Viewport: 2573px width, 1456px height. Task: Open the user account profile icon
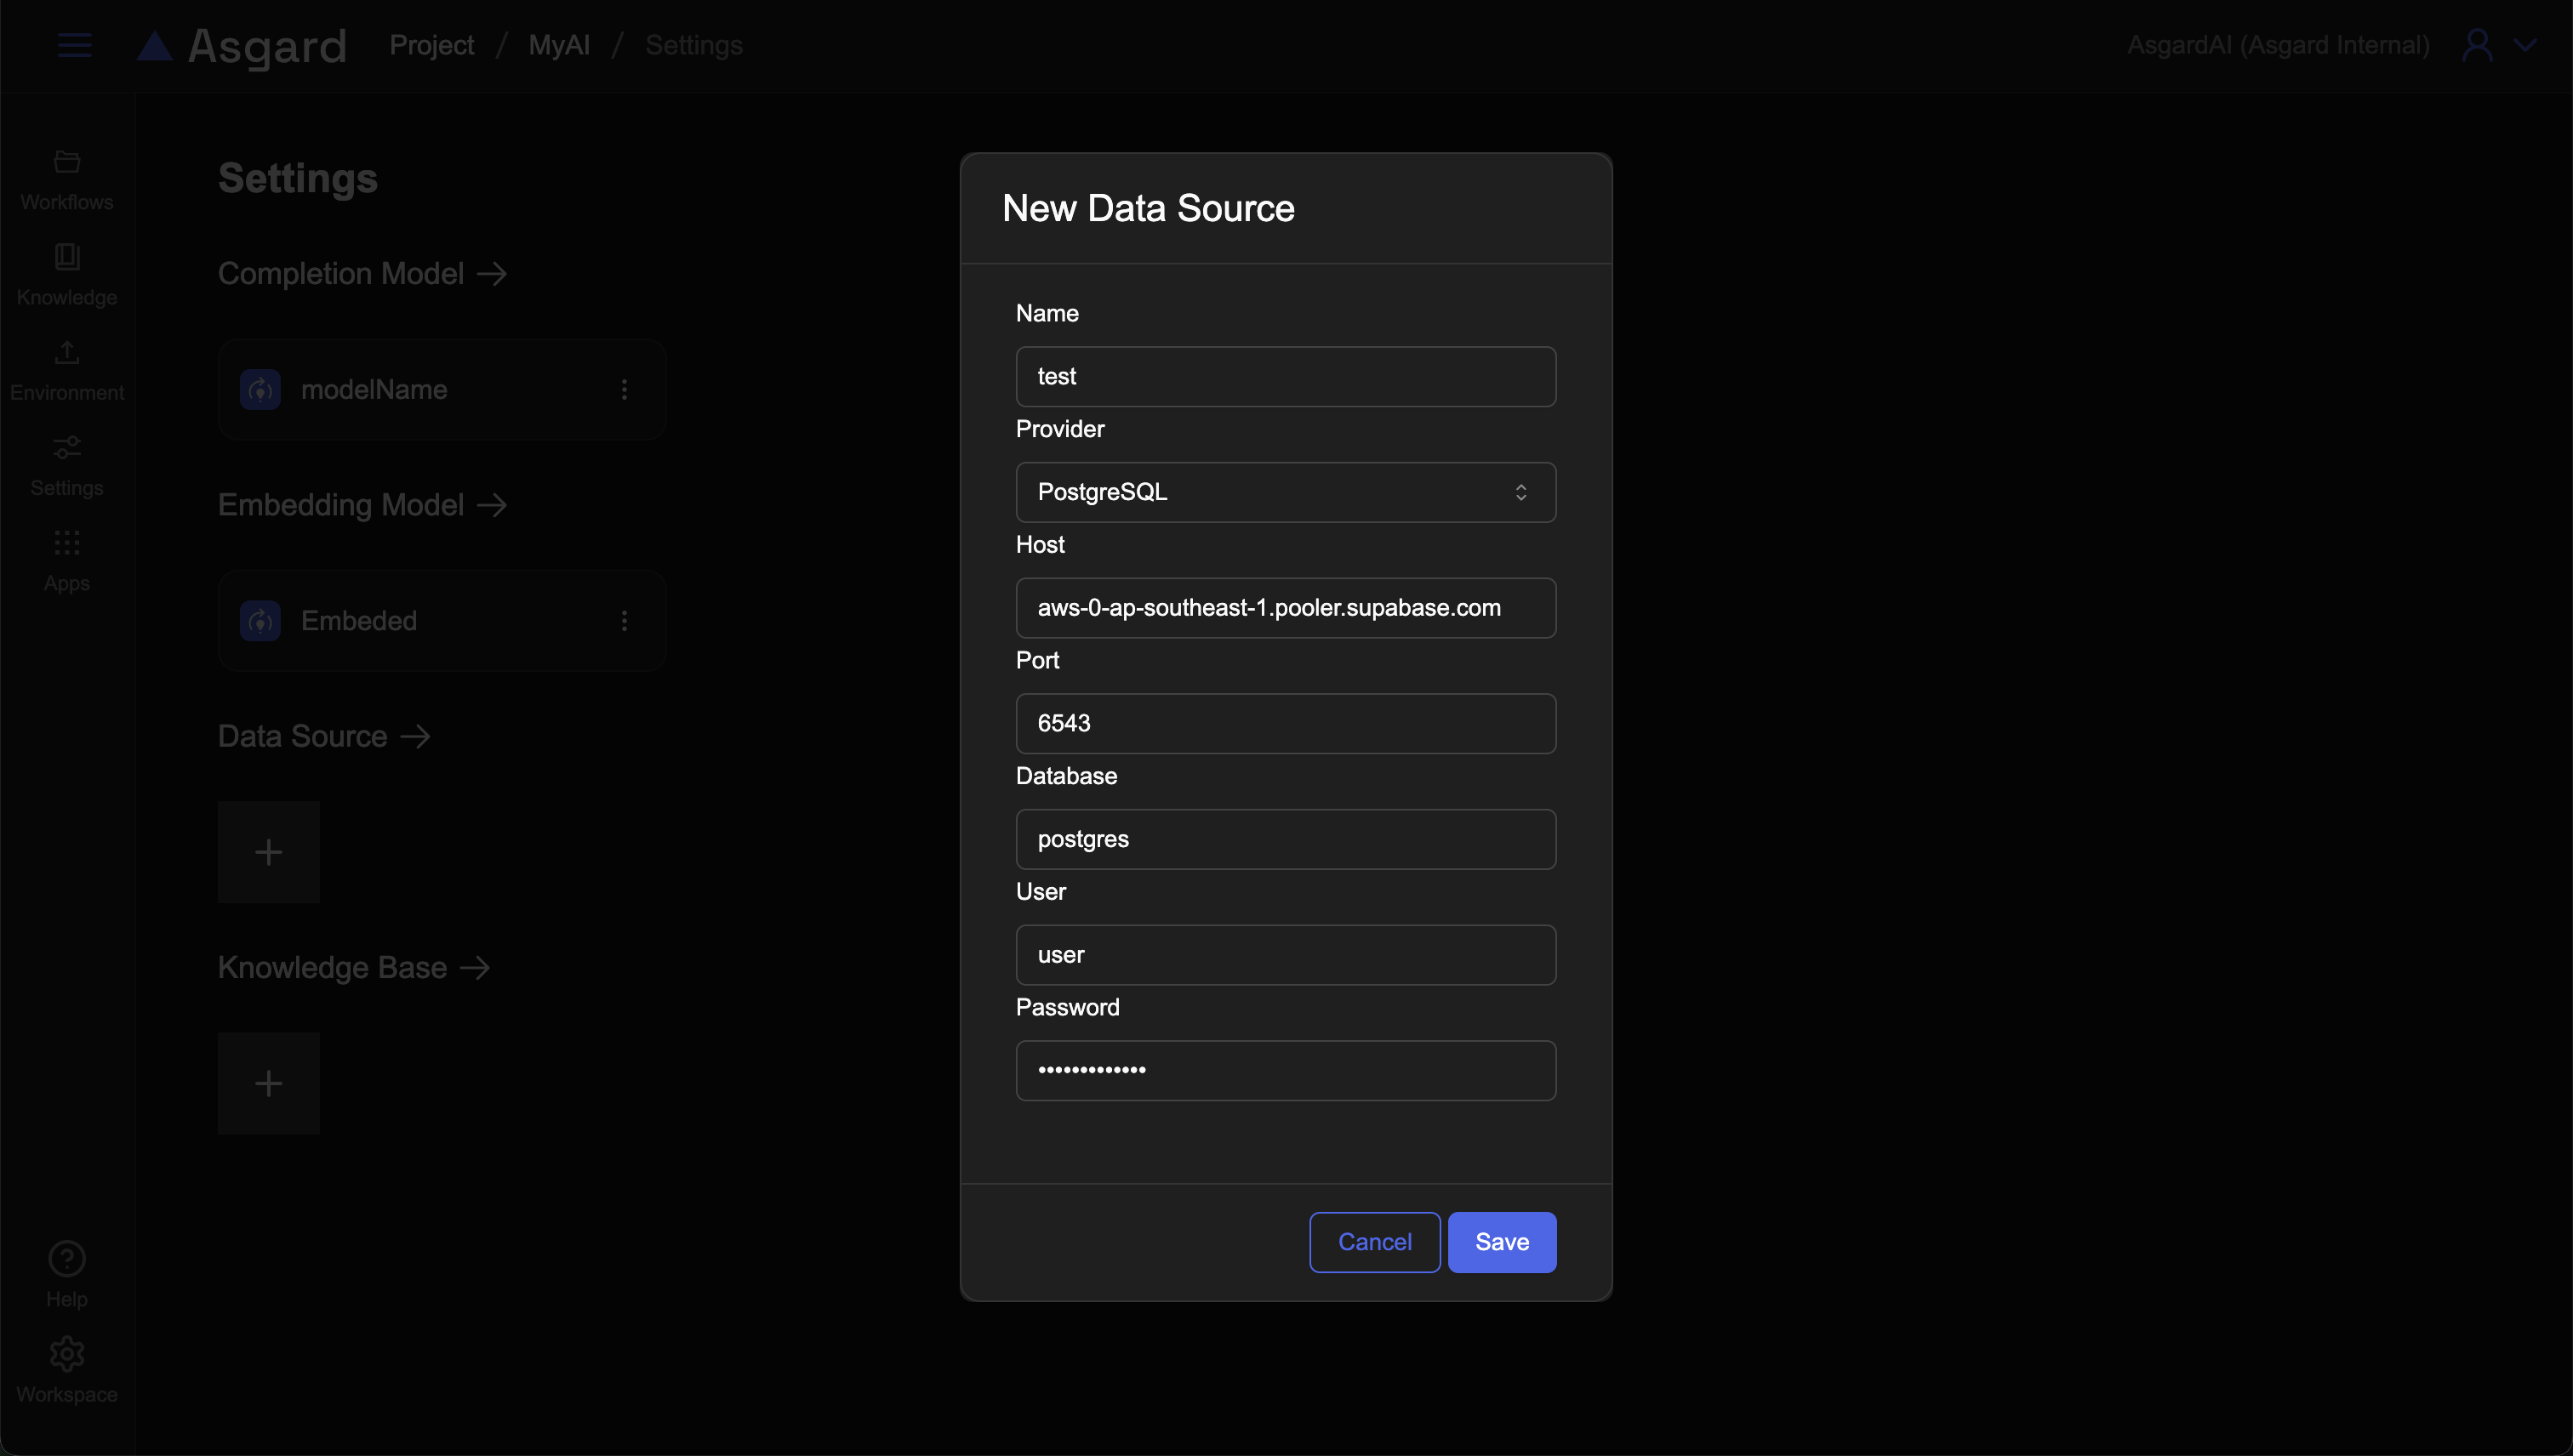2477,45
